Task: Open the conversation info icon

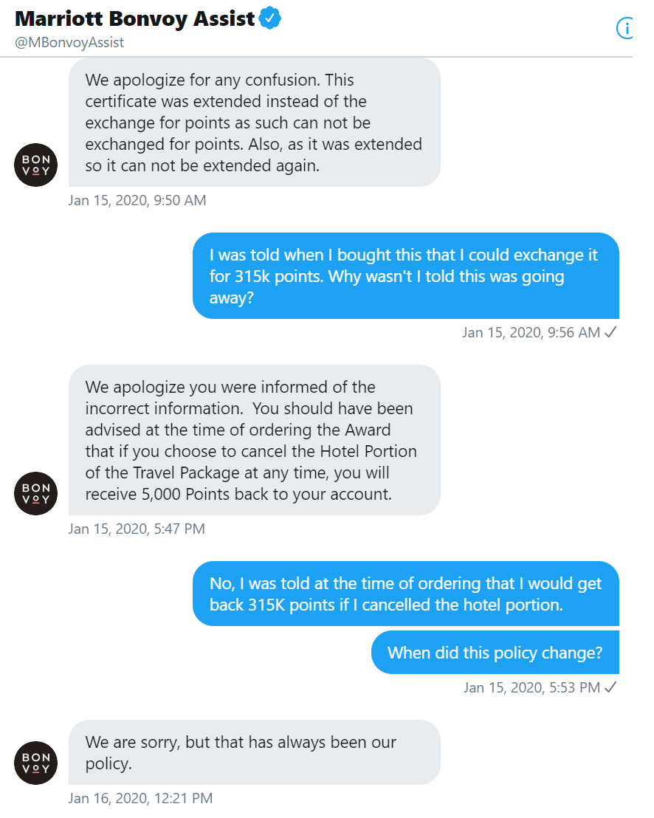Action: pos(624,28)
